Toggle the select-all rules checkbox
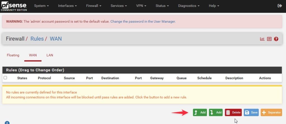 5,78
